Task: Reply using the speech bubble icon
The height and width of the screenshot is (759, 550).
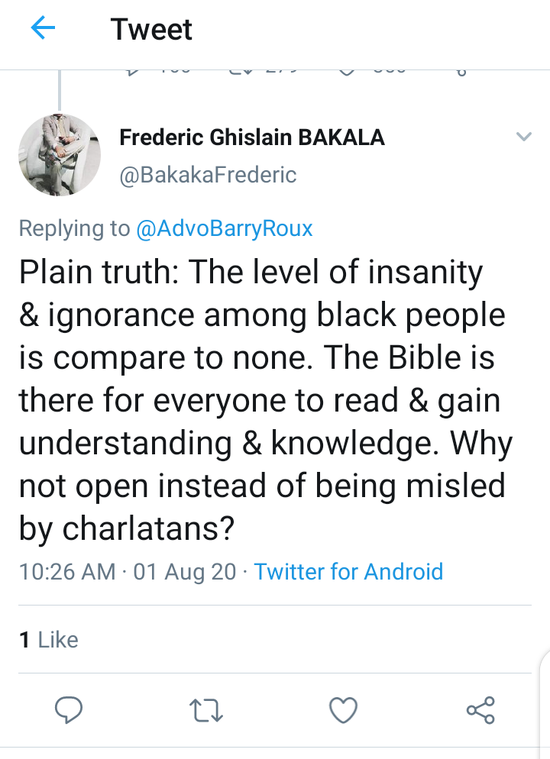Action: (68, 710)
